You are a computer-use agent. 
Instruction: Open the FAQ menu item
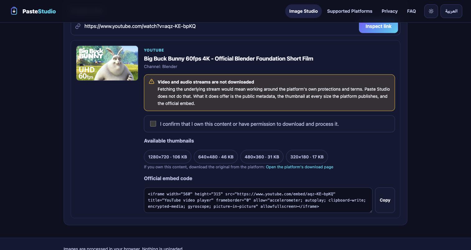click(x=412, y=11)
